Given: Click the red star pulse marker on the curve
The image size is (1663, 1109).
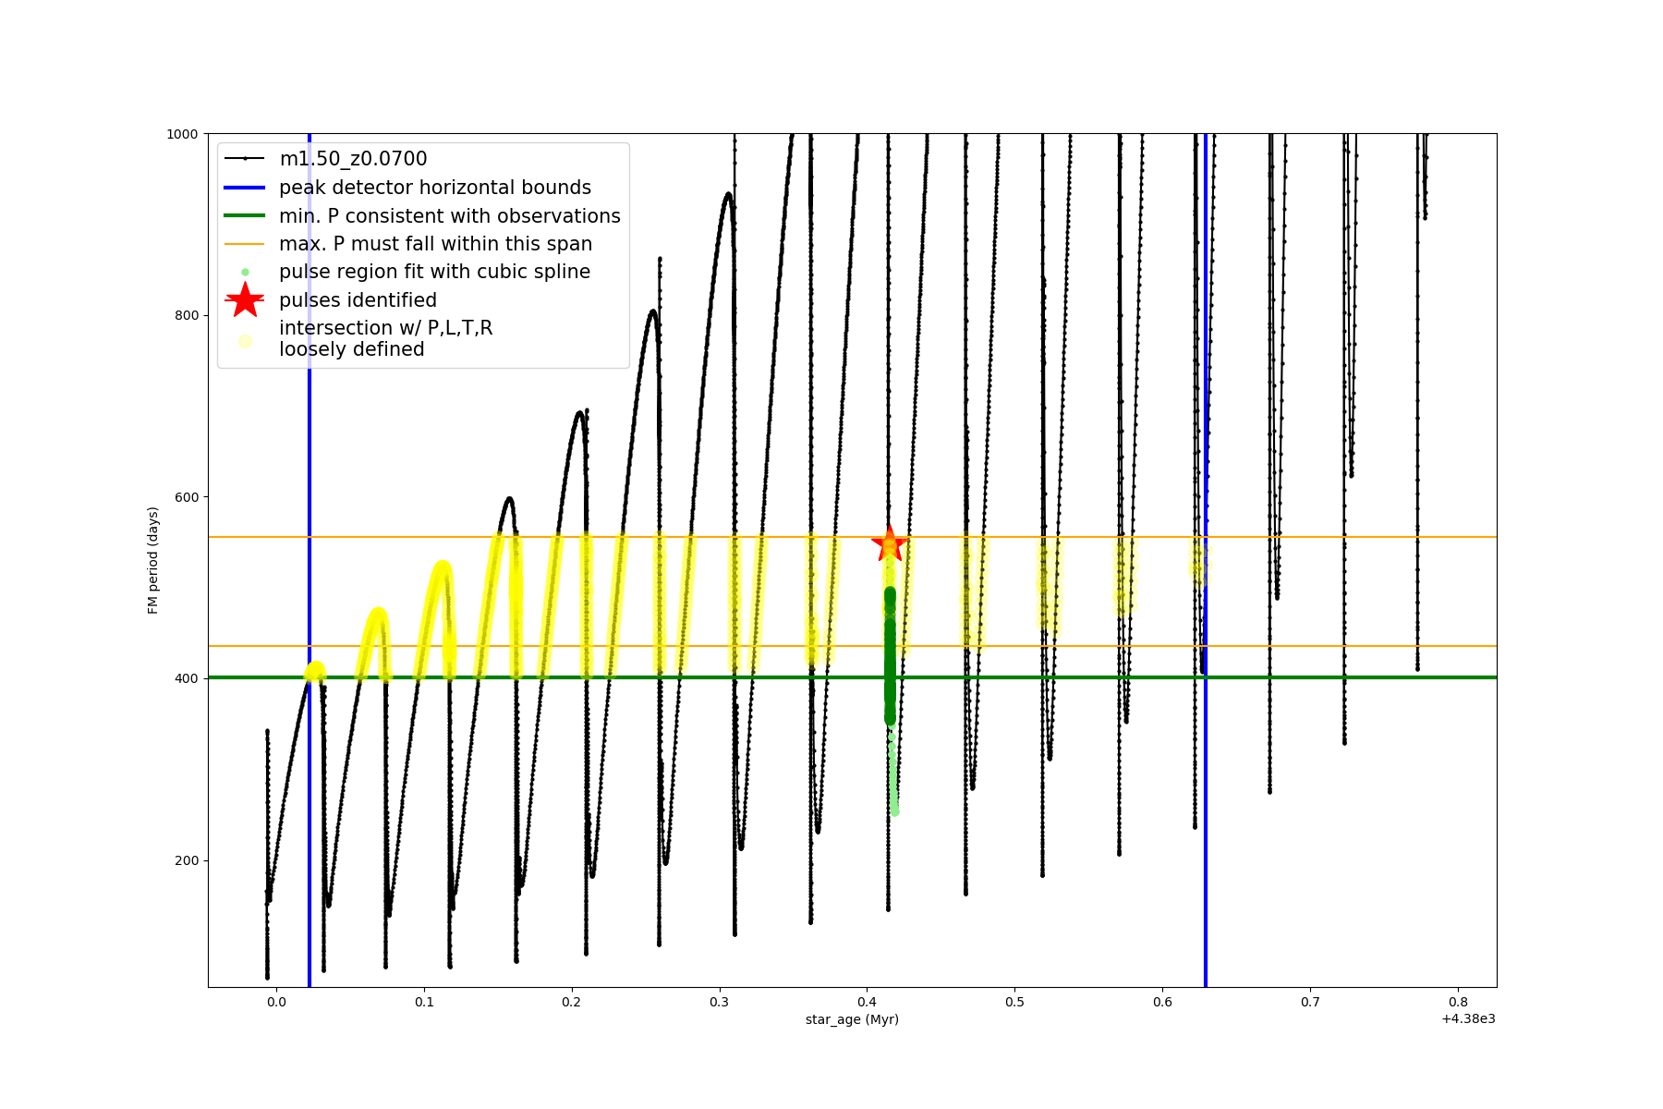Looking at the screenshot, I should 890,544.
